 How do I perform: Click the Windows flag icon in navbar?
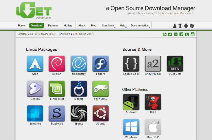pyautogui.click(x=192, y=26)
